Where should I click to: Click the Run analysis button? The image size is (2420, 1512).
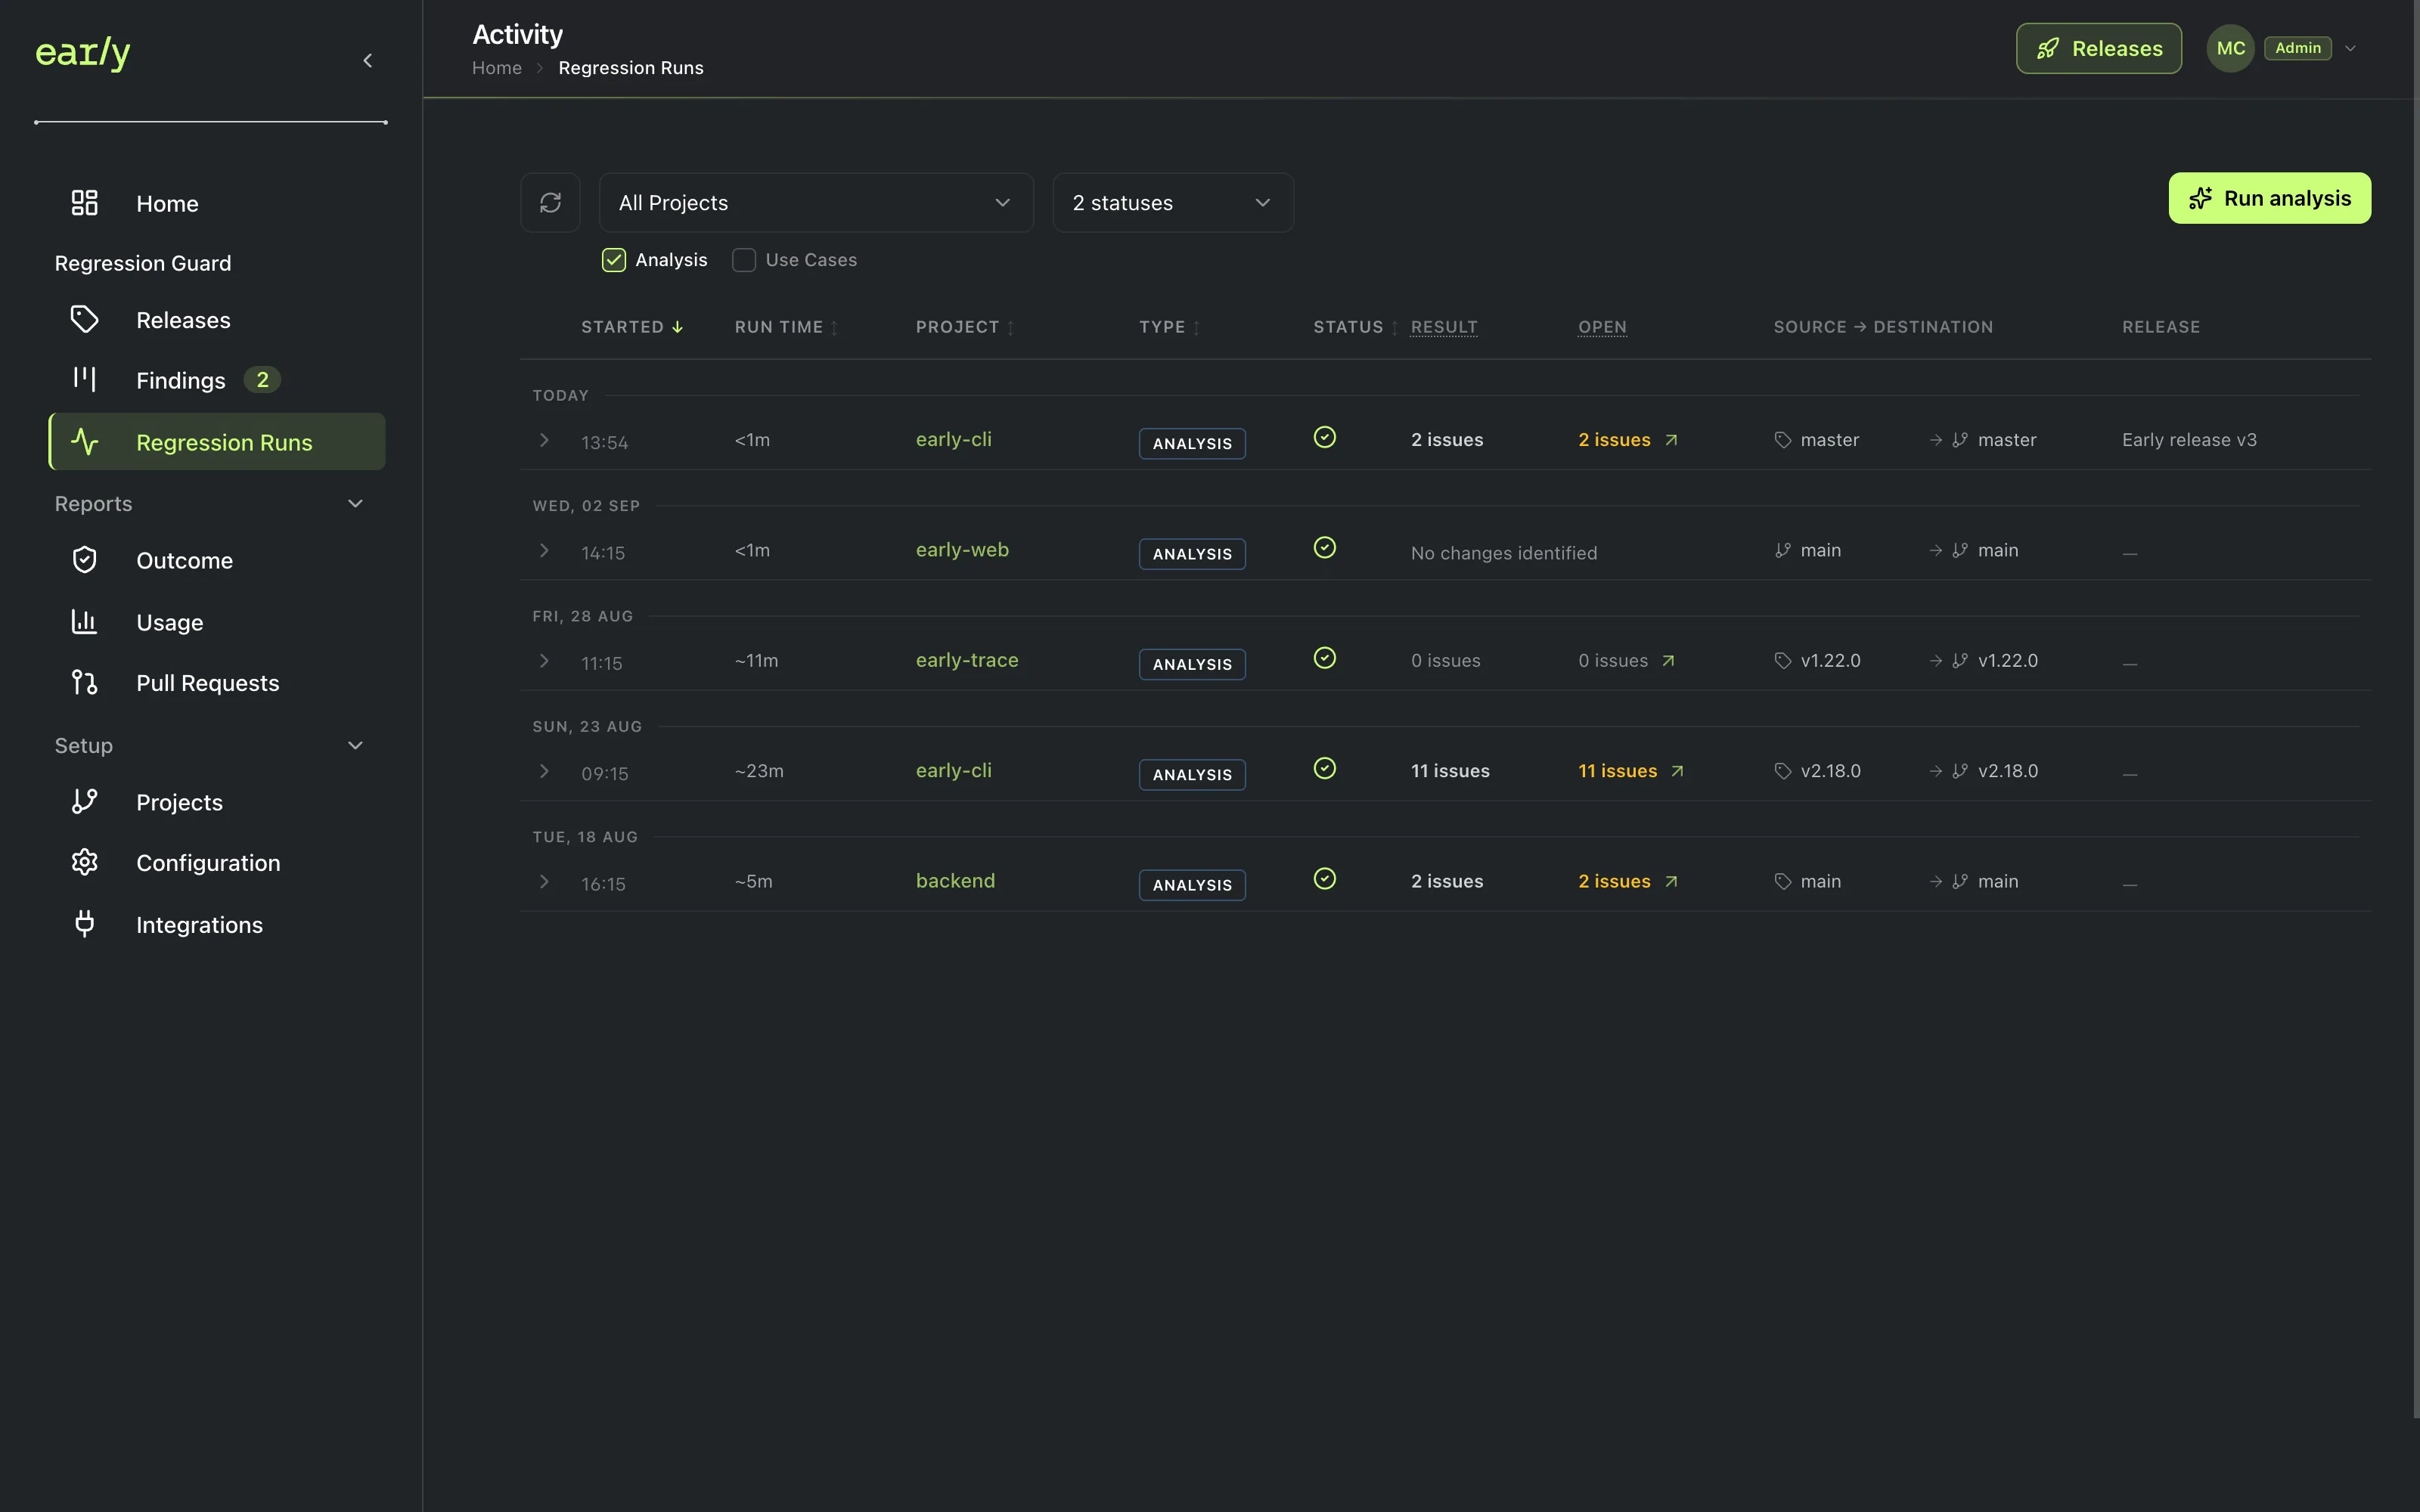(2269, 198)
